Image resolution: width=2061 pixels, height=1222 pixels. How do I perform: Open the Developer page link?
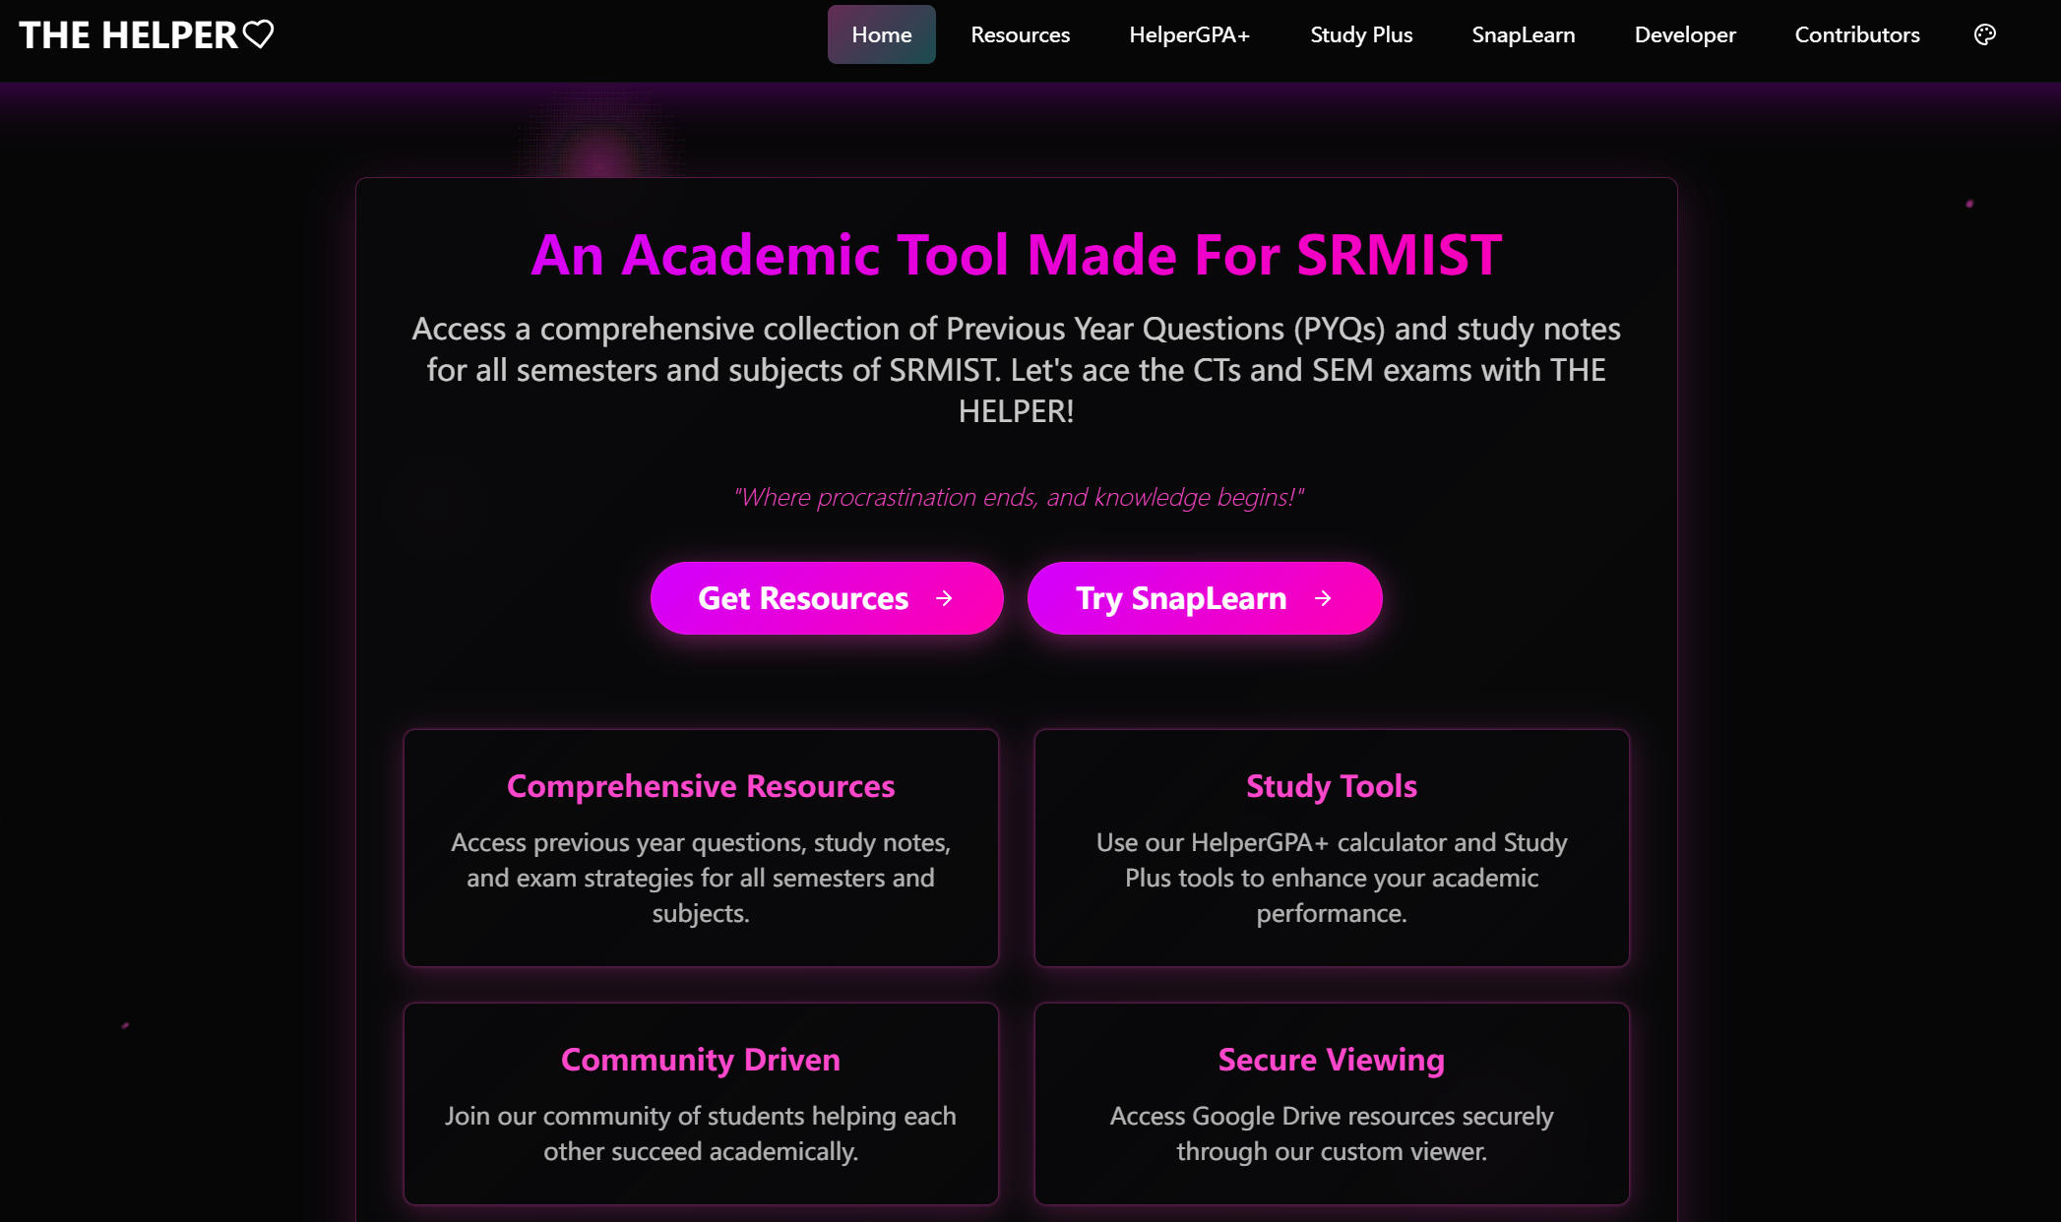tap(1684, 34)
